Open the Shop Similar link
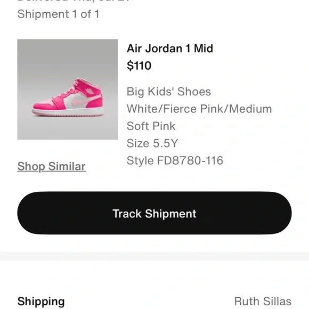This screenshot has width=309, height=309. point(52,166)
